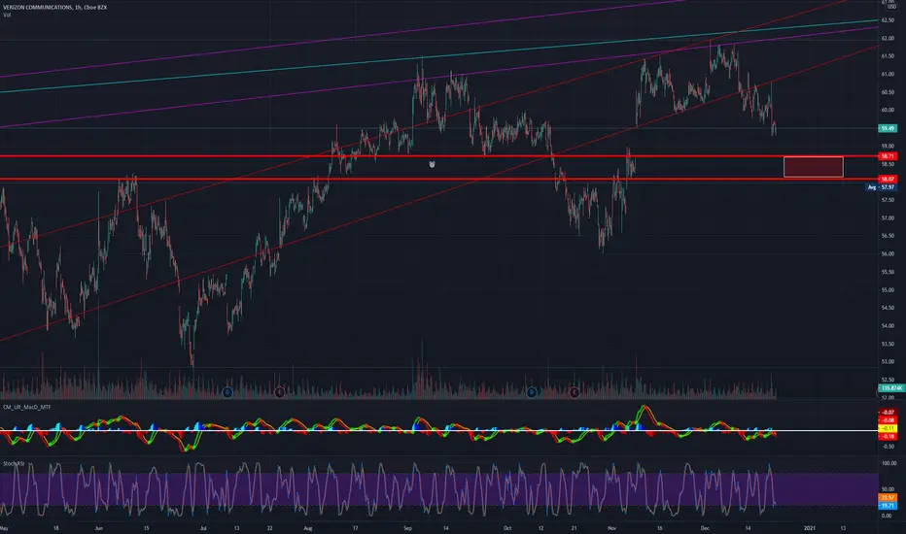
Task: Click the Jun label on time axis
Action: point(98,528)
